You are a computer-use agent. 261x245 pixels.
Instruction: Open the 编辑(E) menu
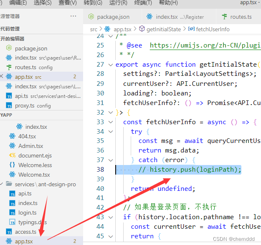point(18,3)
